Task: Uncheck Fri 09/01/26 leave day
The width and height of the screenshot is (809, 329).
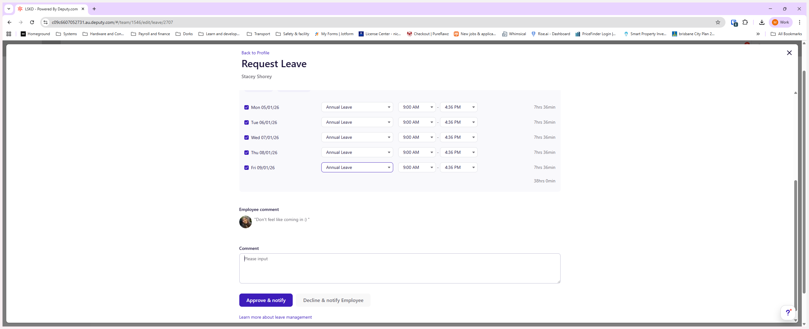Action: point(247,168)
